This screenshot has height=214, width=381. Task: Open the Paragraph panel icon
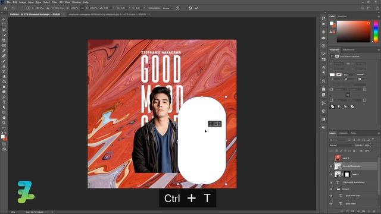[323, 73]
